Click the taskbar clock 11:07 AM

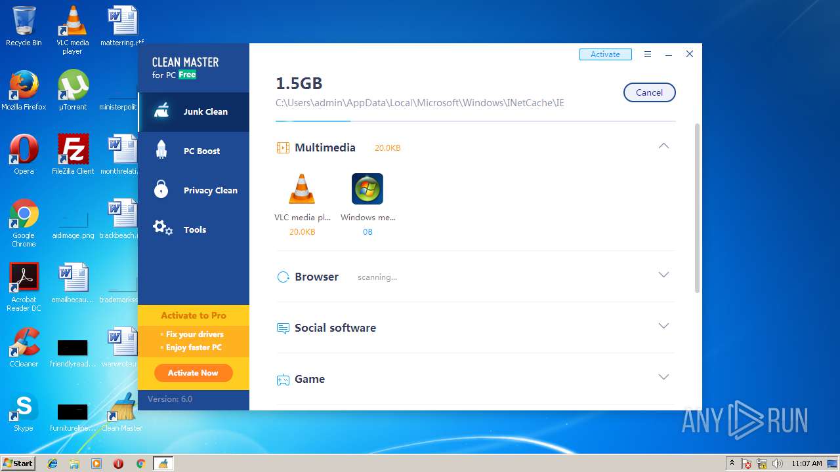[807, 463]
